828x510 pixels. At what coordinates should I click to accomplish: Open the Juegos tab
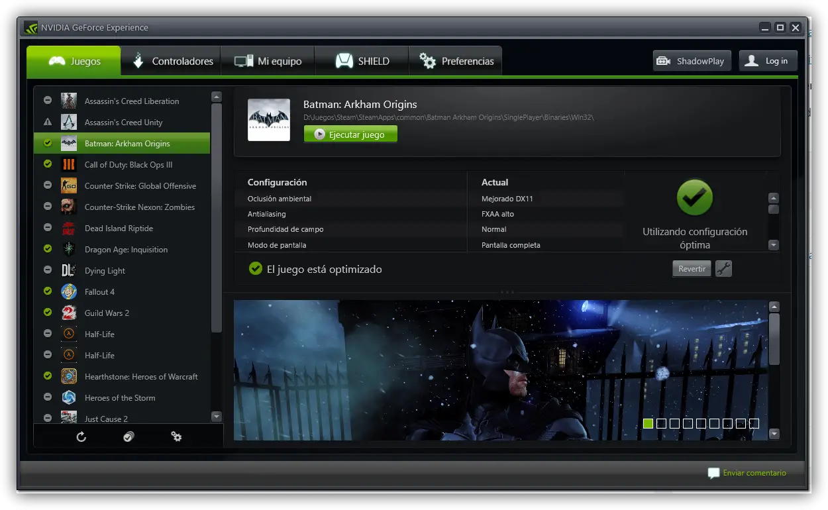point(74,61)
